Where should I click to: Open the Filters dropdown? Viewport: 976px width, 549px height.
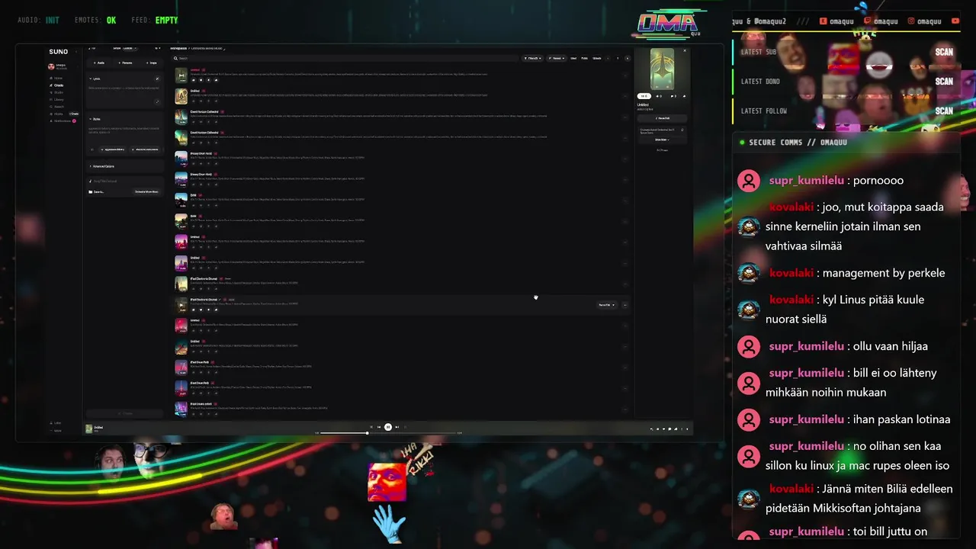point(533,58)
